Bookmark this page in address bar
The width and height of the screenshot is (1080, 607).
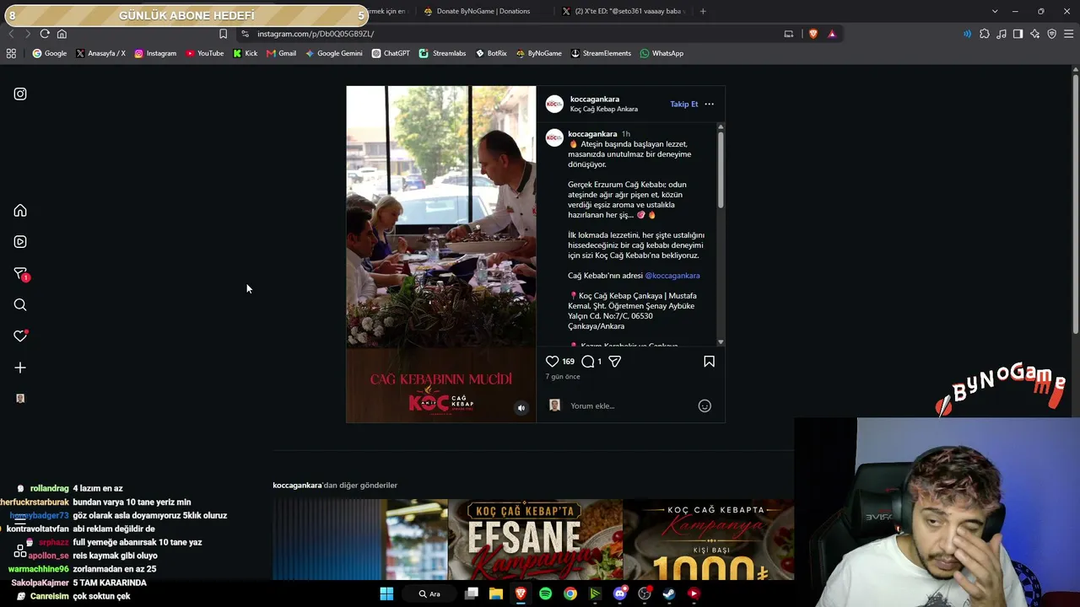[x=223, y=34]
